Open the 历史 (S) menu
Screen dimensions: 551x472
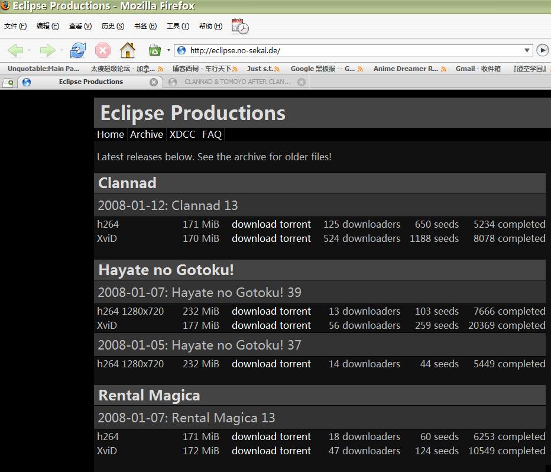point(113,27)
